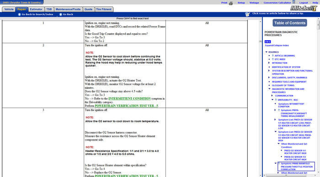
Task: Expand SYSTEM DESCRIPTION AND FUNCTIONAL OPERATION node
Action: [x=269, y=71]
